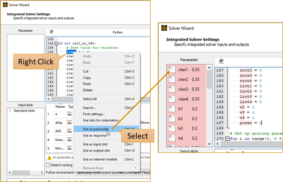Viewport: 283px width, 182px height.
Task: Click the w2 = 1 code line
Action: point(247,107)
